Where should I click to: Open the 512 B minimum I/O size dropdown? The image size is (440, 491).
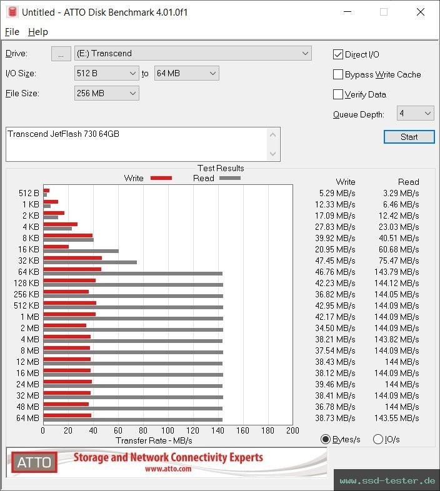coord(106,73)
